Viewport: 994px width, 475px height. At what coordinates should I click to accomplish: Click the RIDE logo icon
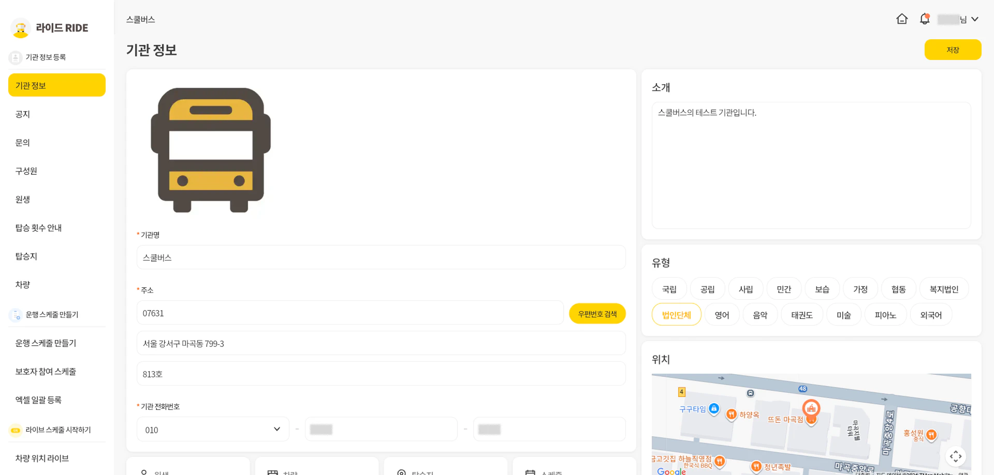(x=21, y=28)
